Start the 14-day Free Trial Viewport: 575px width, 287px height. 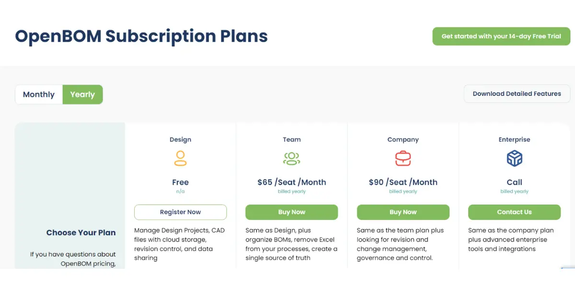(x=501, y=36)
